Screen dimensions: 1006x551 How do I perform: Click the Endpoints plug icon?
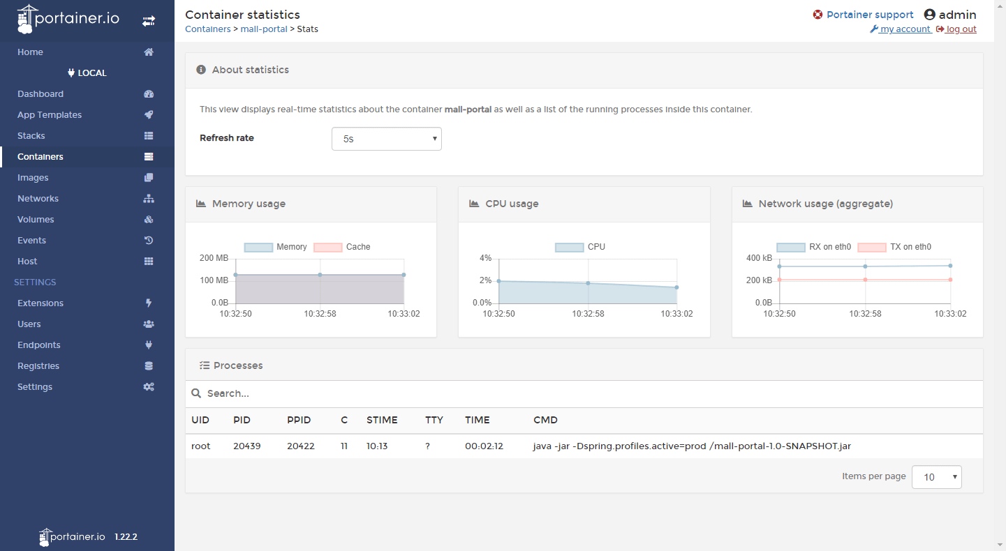tap(148, 345)
